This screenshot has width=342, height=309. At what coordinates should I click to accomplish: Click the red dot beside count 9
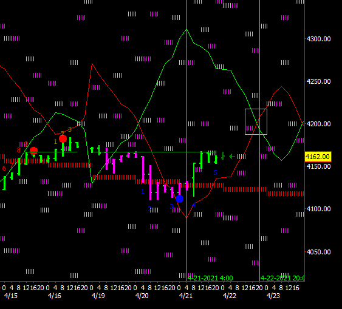(33, 151)
